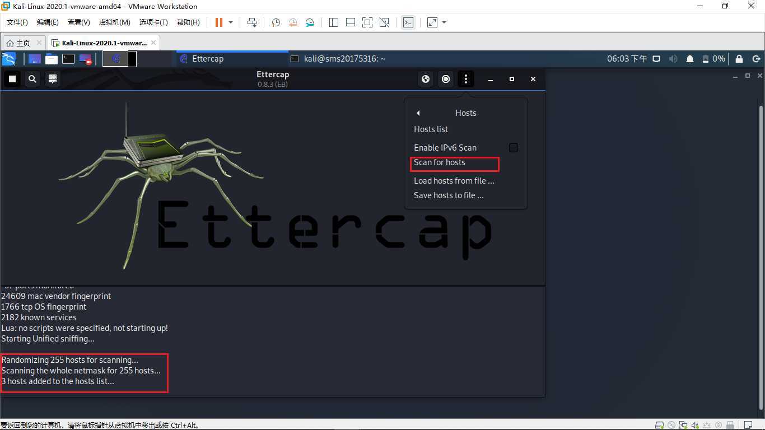Open the 选项卡(T) menu
The height and width of the screenshot is (430, 765).
(x=153, y=22)
